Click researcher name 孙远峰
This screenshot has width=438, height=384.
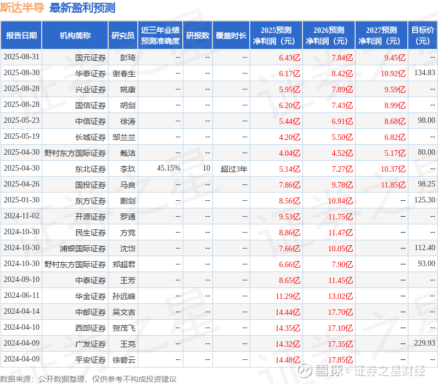pyautogui.click(x=124, y=297)
